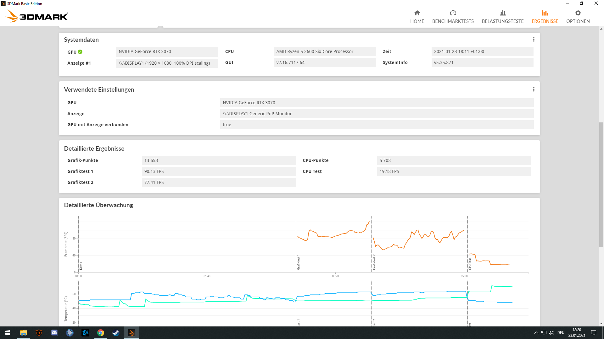Open Battle.net from the taskbar
Screen dimensions: 604x339
[85, 333]
